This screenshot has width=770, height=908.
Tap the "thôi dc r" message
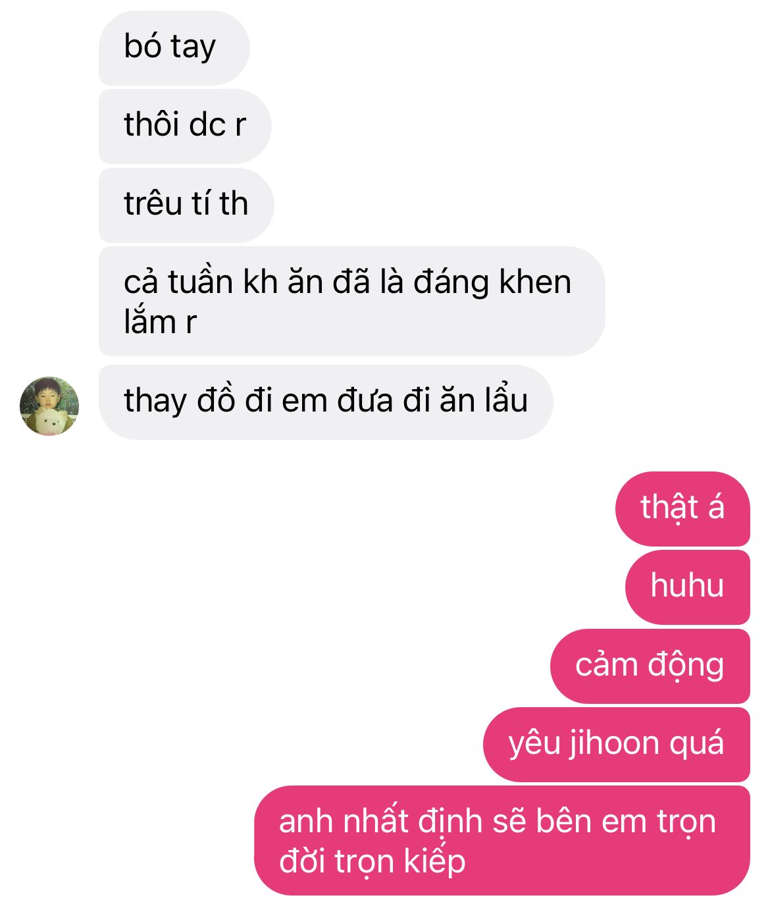[x=185, y=126]
